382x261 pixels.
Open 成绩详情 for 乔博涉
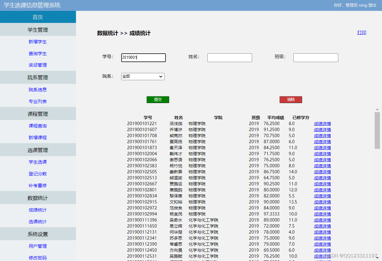point(322,130)
